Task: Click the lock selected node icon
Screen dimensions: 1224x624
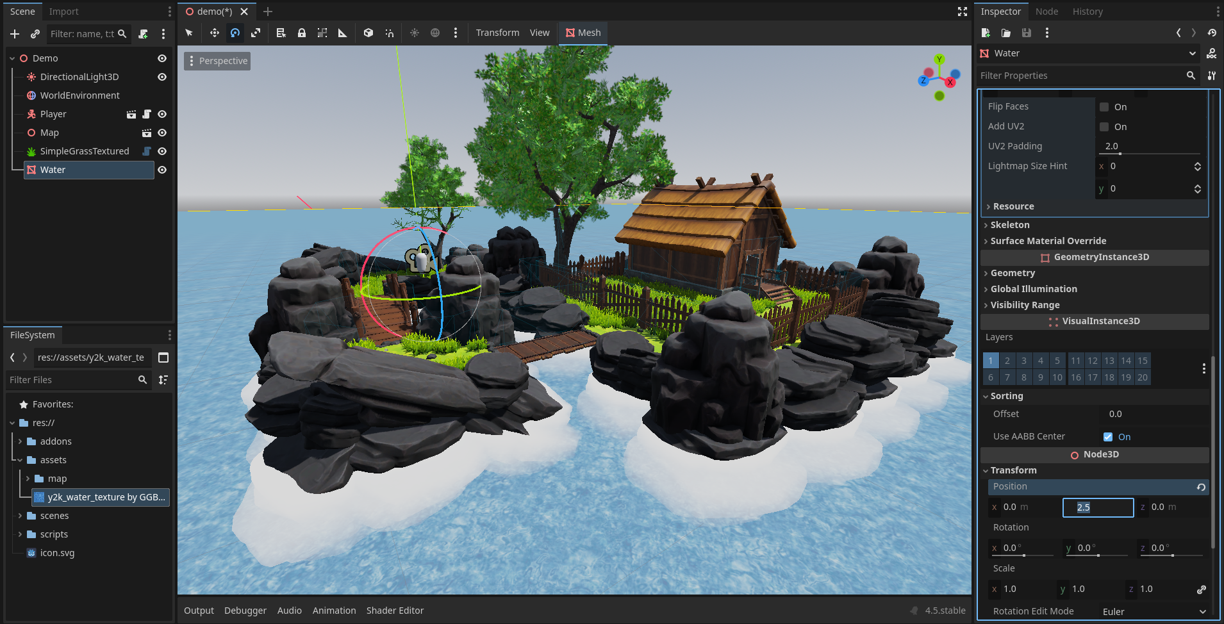Action: [301, 33]
